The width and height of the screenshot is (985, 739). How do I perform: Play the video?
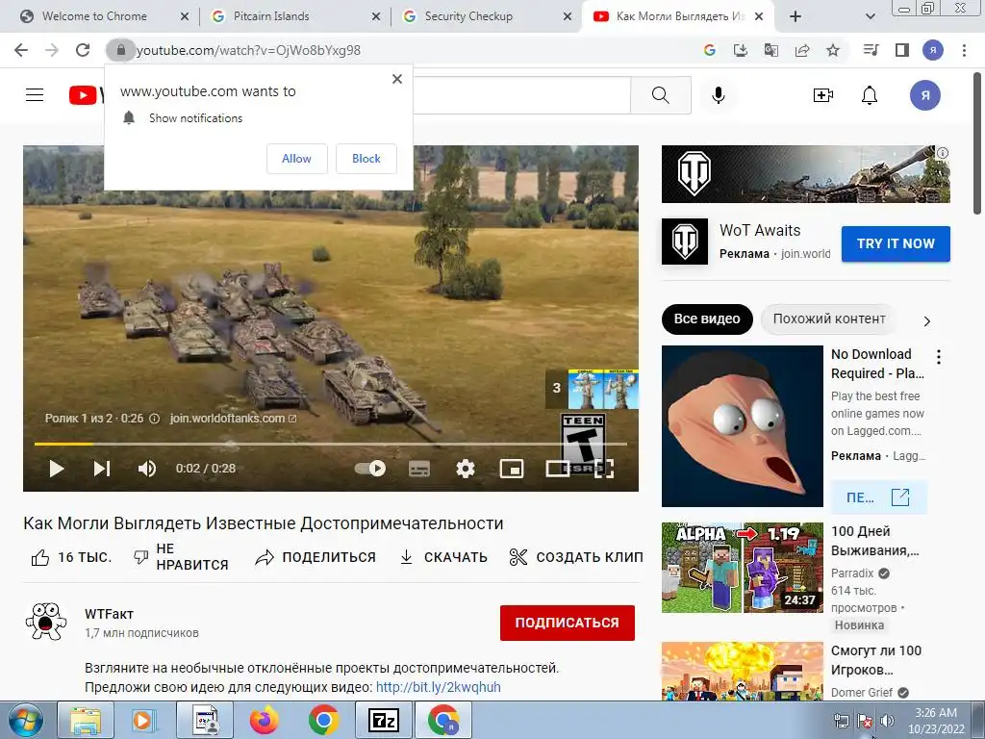(56, 469)
